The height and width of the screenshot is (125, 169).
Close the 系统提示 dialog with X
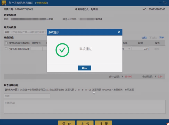(119, 32)
